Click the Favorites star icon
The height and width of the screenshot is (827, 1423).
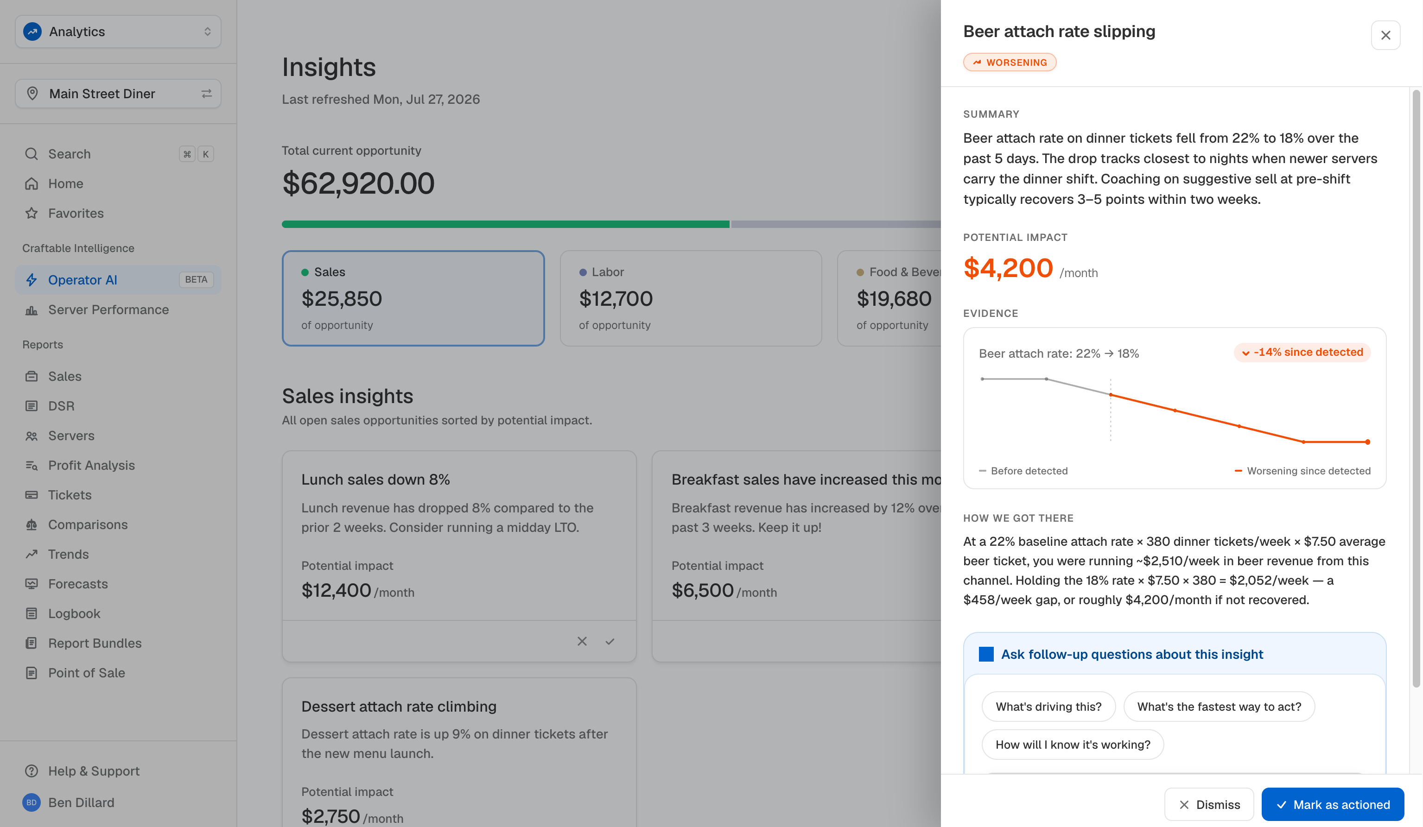(x=32, y=214)
